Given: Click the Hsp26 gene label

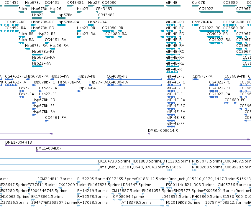Looking at the screenshot, I should click(55, 9).
